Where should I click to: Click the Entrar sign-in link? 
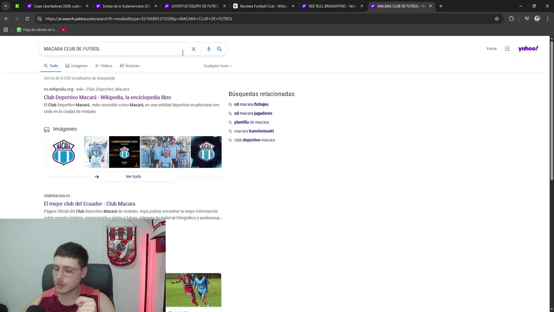coord(492,49)
